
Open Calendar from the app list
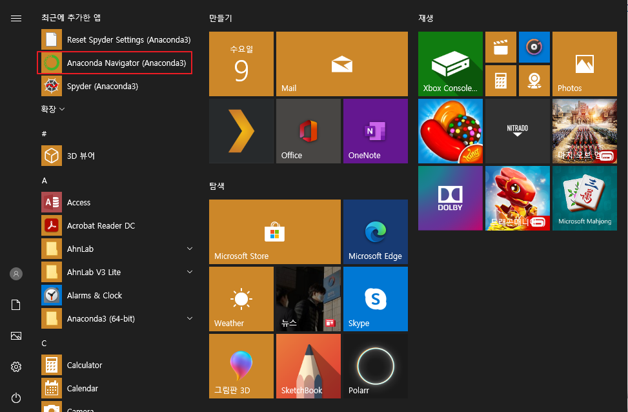point(117,388)
